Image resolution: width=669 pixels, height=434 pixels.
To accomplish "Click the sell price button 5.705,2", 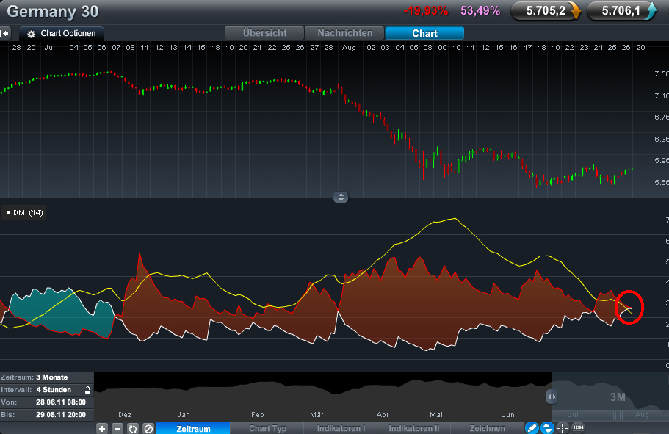I will click(x=546, y=11).
